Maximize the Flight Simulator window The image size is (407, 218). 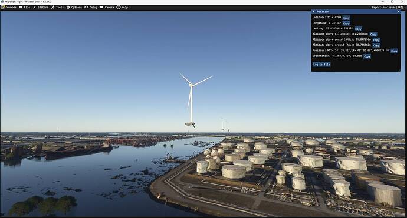392,2
